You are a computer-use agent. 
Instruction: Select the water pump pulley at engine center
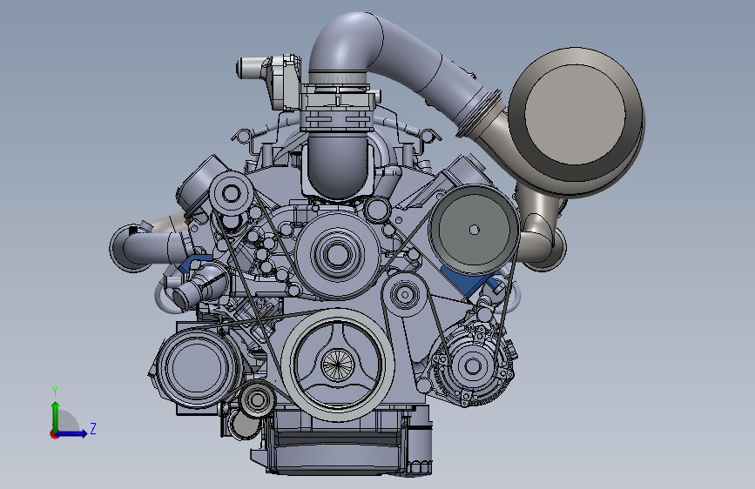337,254
